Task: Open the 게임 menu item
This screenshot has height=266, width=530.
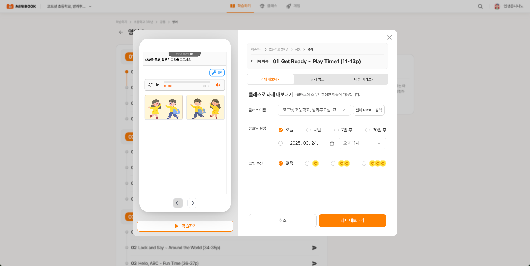Action: 293,6
